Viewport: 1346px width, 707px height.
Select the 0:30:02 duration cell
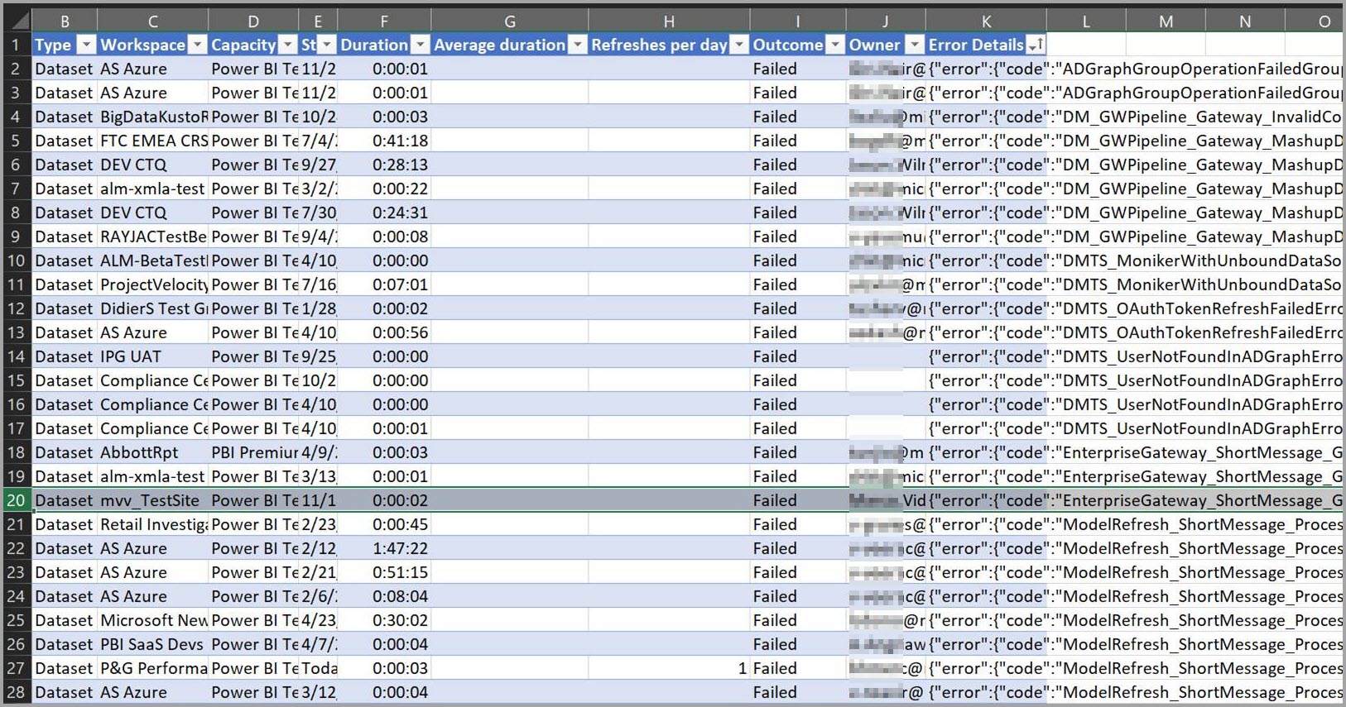(x=384, y=620)
